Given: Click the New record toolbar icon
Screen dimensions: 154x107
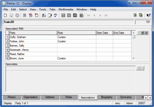Looking at the screenshot, I should point(5,15).
